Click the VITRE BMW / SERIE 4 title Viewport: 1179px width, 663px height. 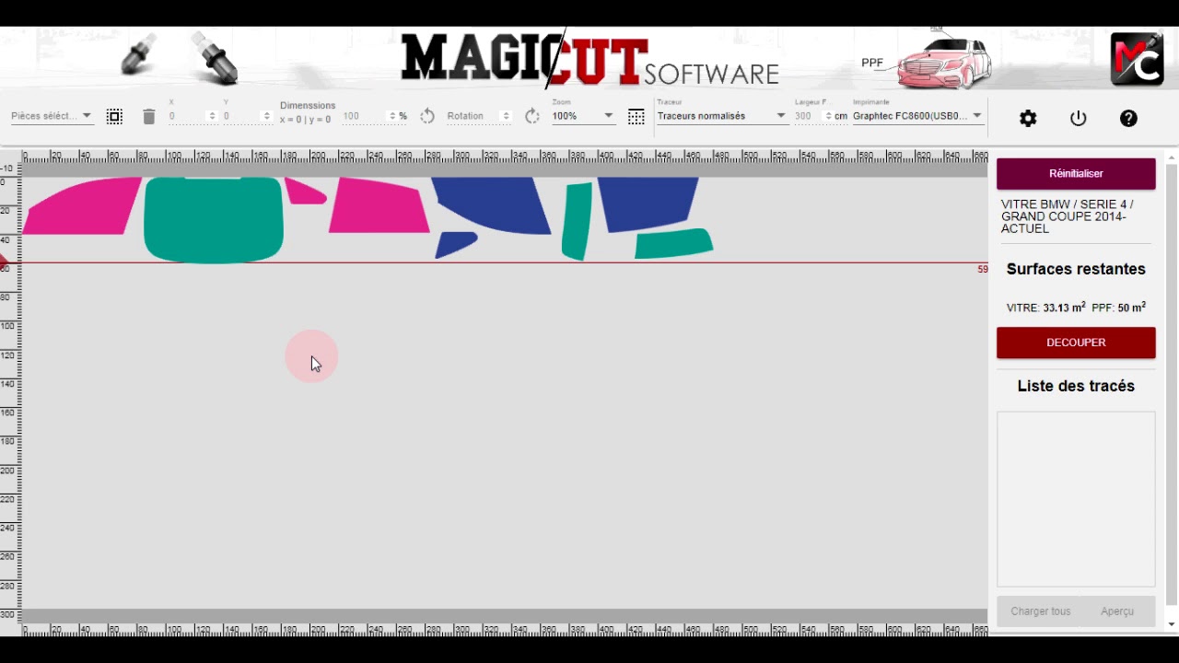click(1068, 216)
